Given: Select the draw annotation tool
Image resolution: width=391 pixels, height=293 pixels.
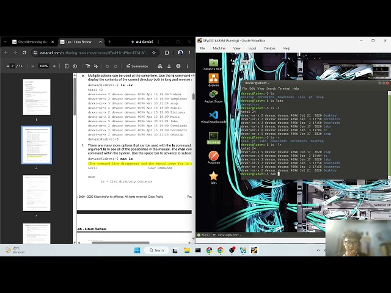Looking at the screenshot, I should (96, 66).
